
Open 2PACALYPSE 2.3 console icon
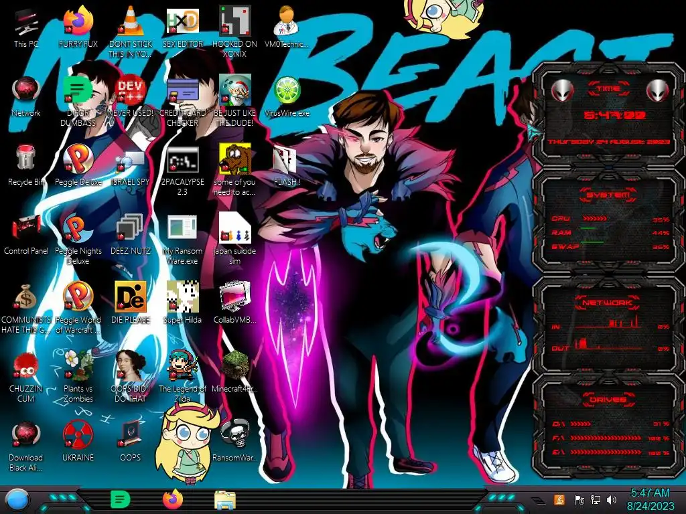click(x=182, y=171)
